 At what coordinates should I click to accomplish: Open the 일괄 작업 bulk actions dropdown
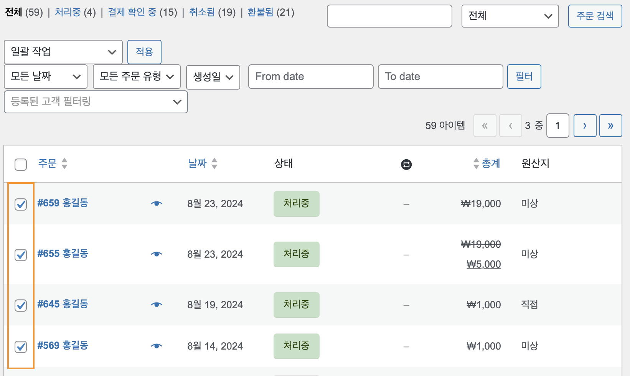coord(63,52)
